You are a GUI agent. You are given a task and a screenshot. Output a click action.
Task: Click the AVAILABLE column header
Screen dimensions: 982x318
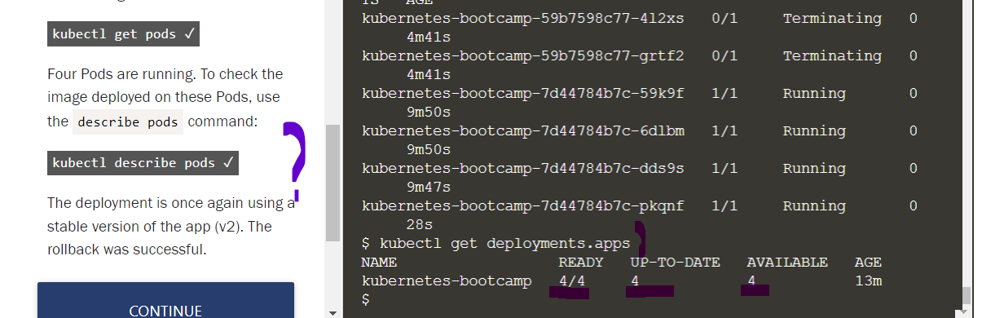(x=787, y=263)
